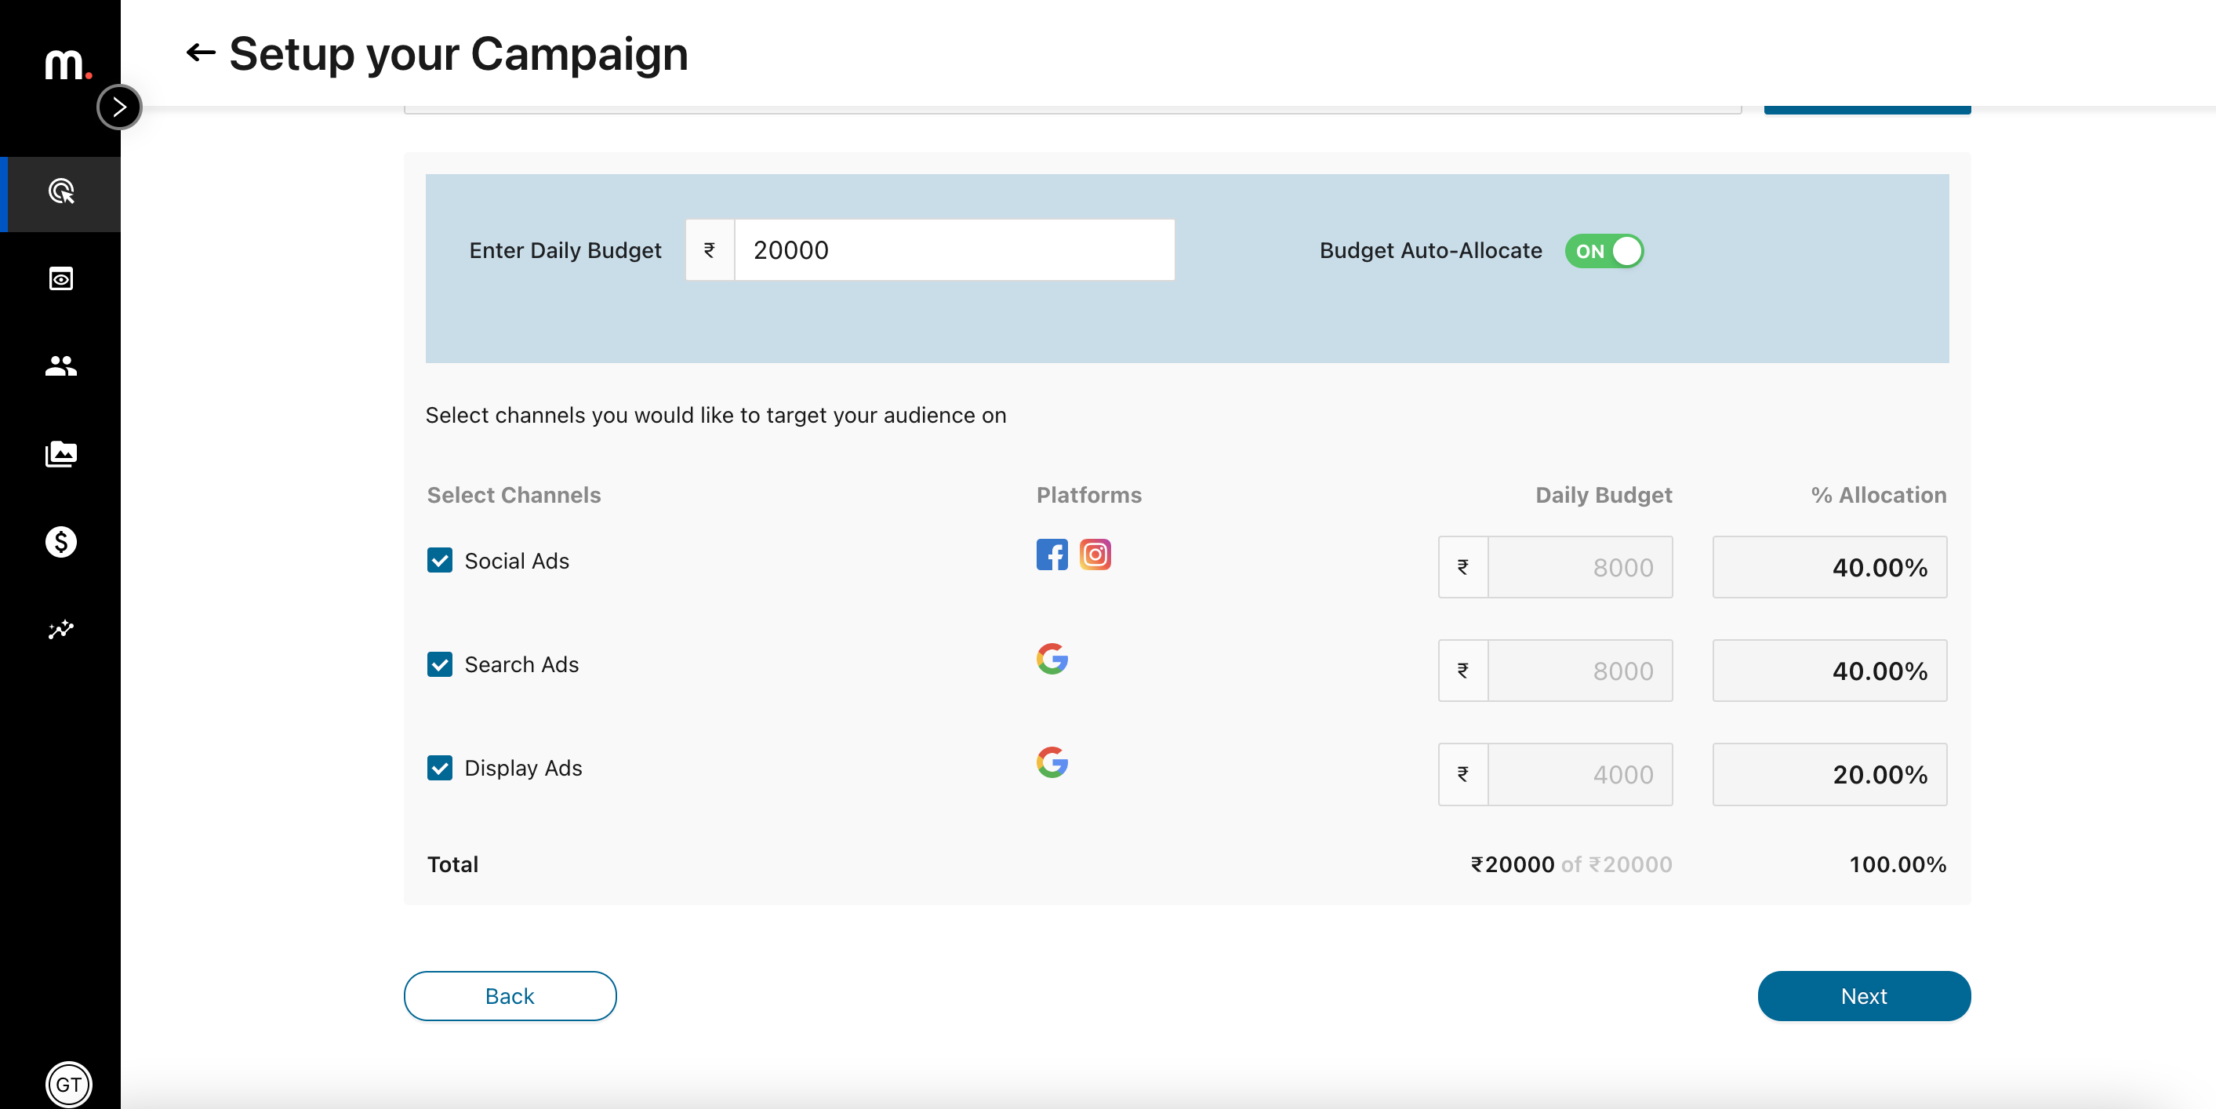
Task: Click the 20000 daily budget input field
Action: (x=955, y=249)
